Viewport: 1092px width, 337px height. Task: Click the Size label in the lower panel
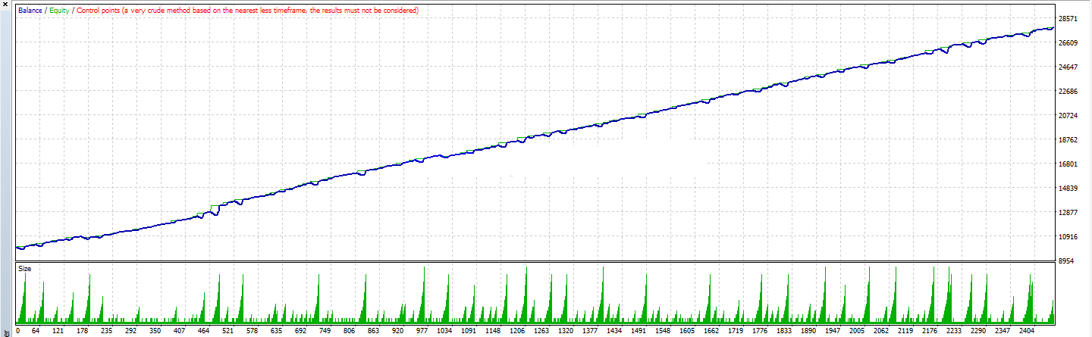coord(25,269)
